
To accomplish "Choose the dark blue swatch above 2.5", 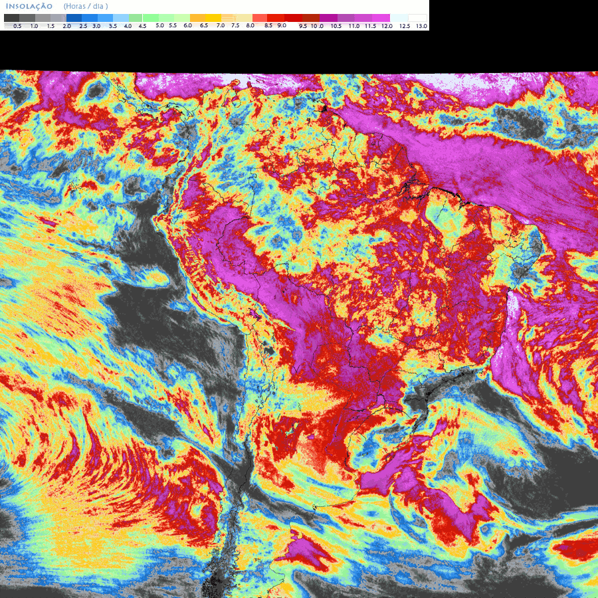I will coord(74,18).
